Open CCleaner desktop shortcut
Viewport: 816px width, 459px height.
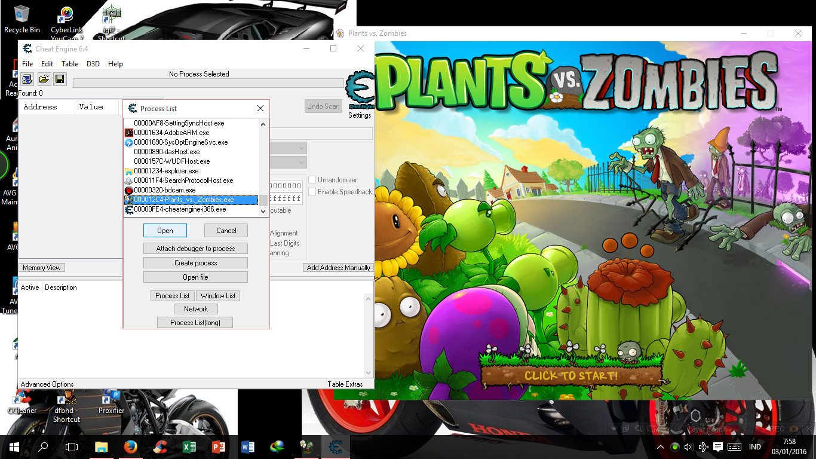click(x=22, y=401)
